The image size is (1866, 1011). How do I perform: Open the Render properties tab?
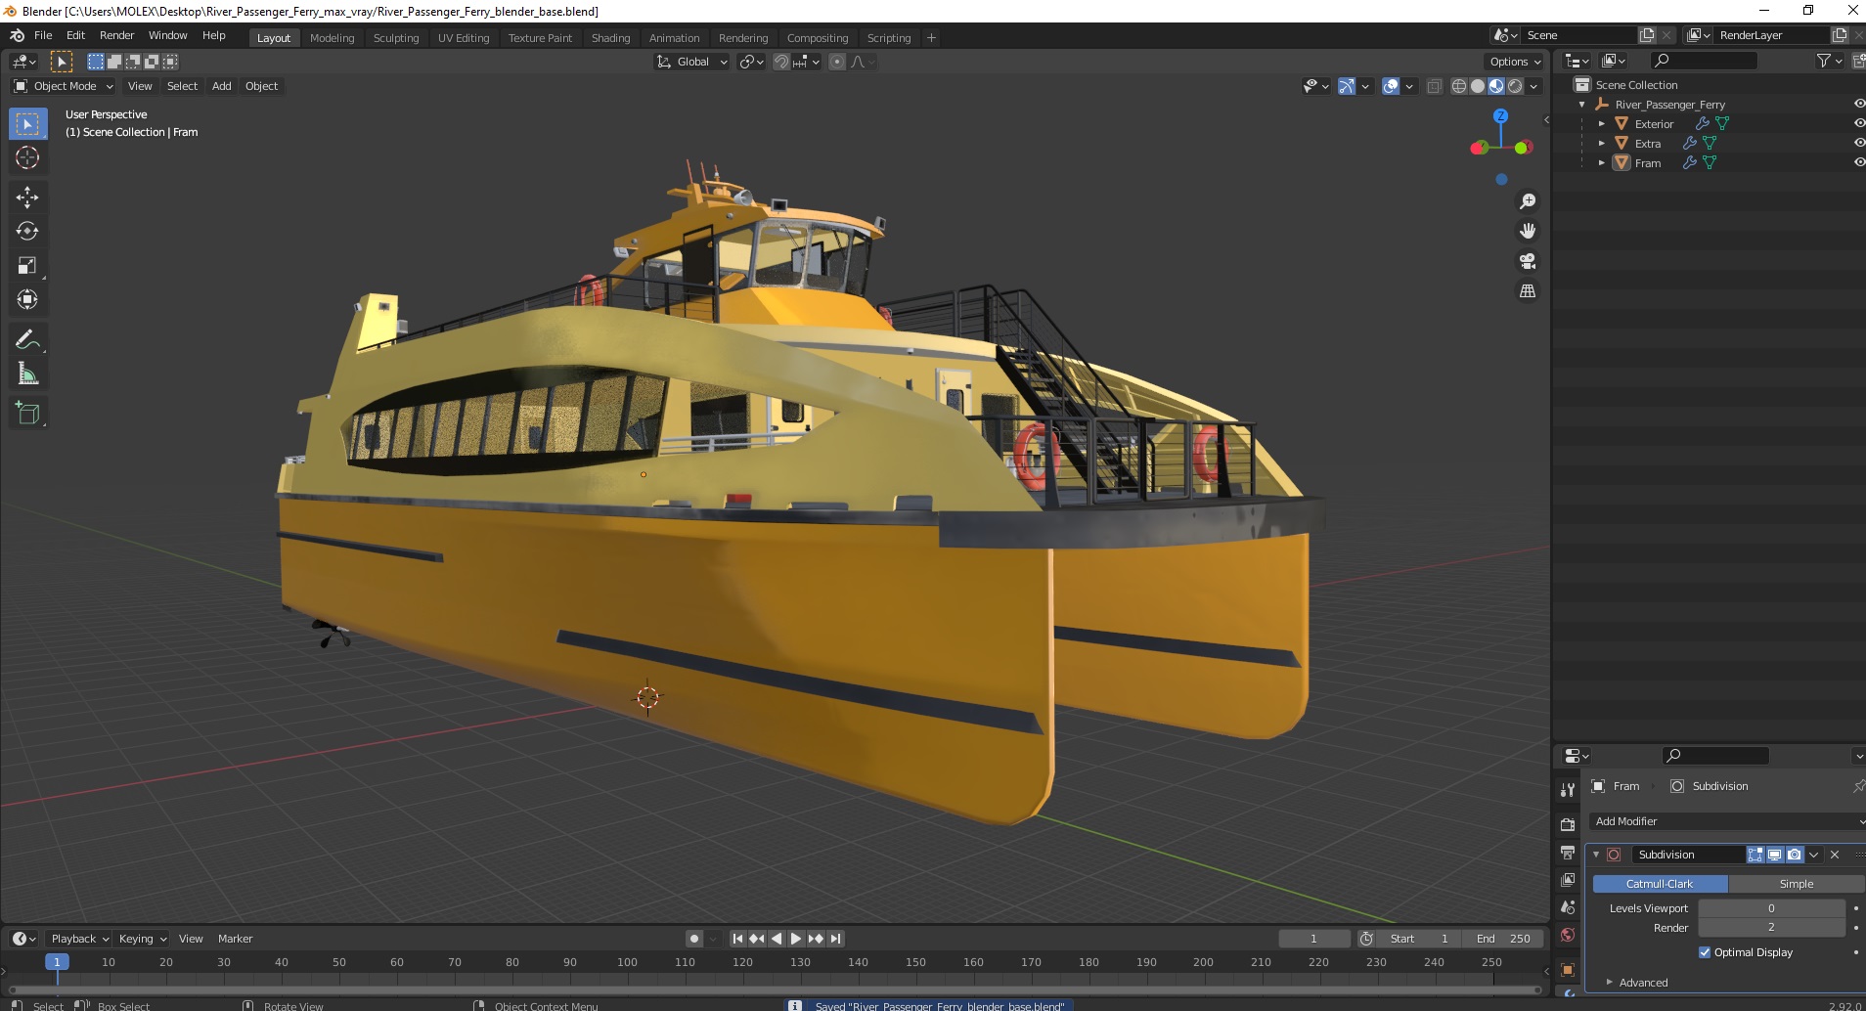click(x=1568, y=824)
